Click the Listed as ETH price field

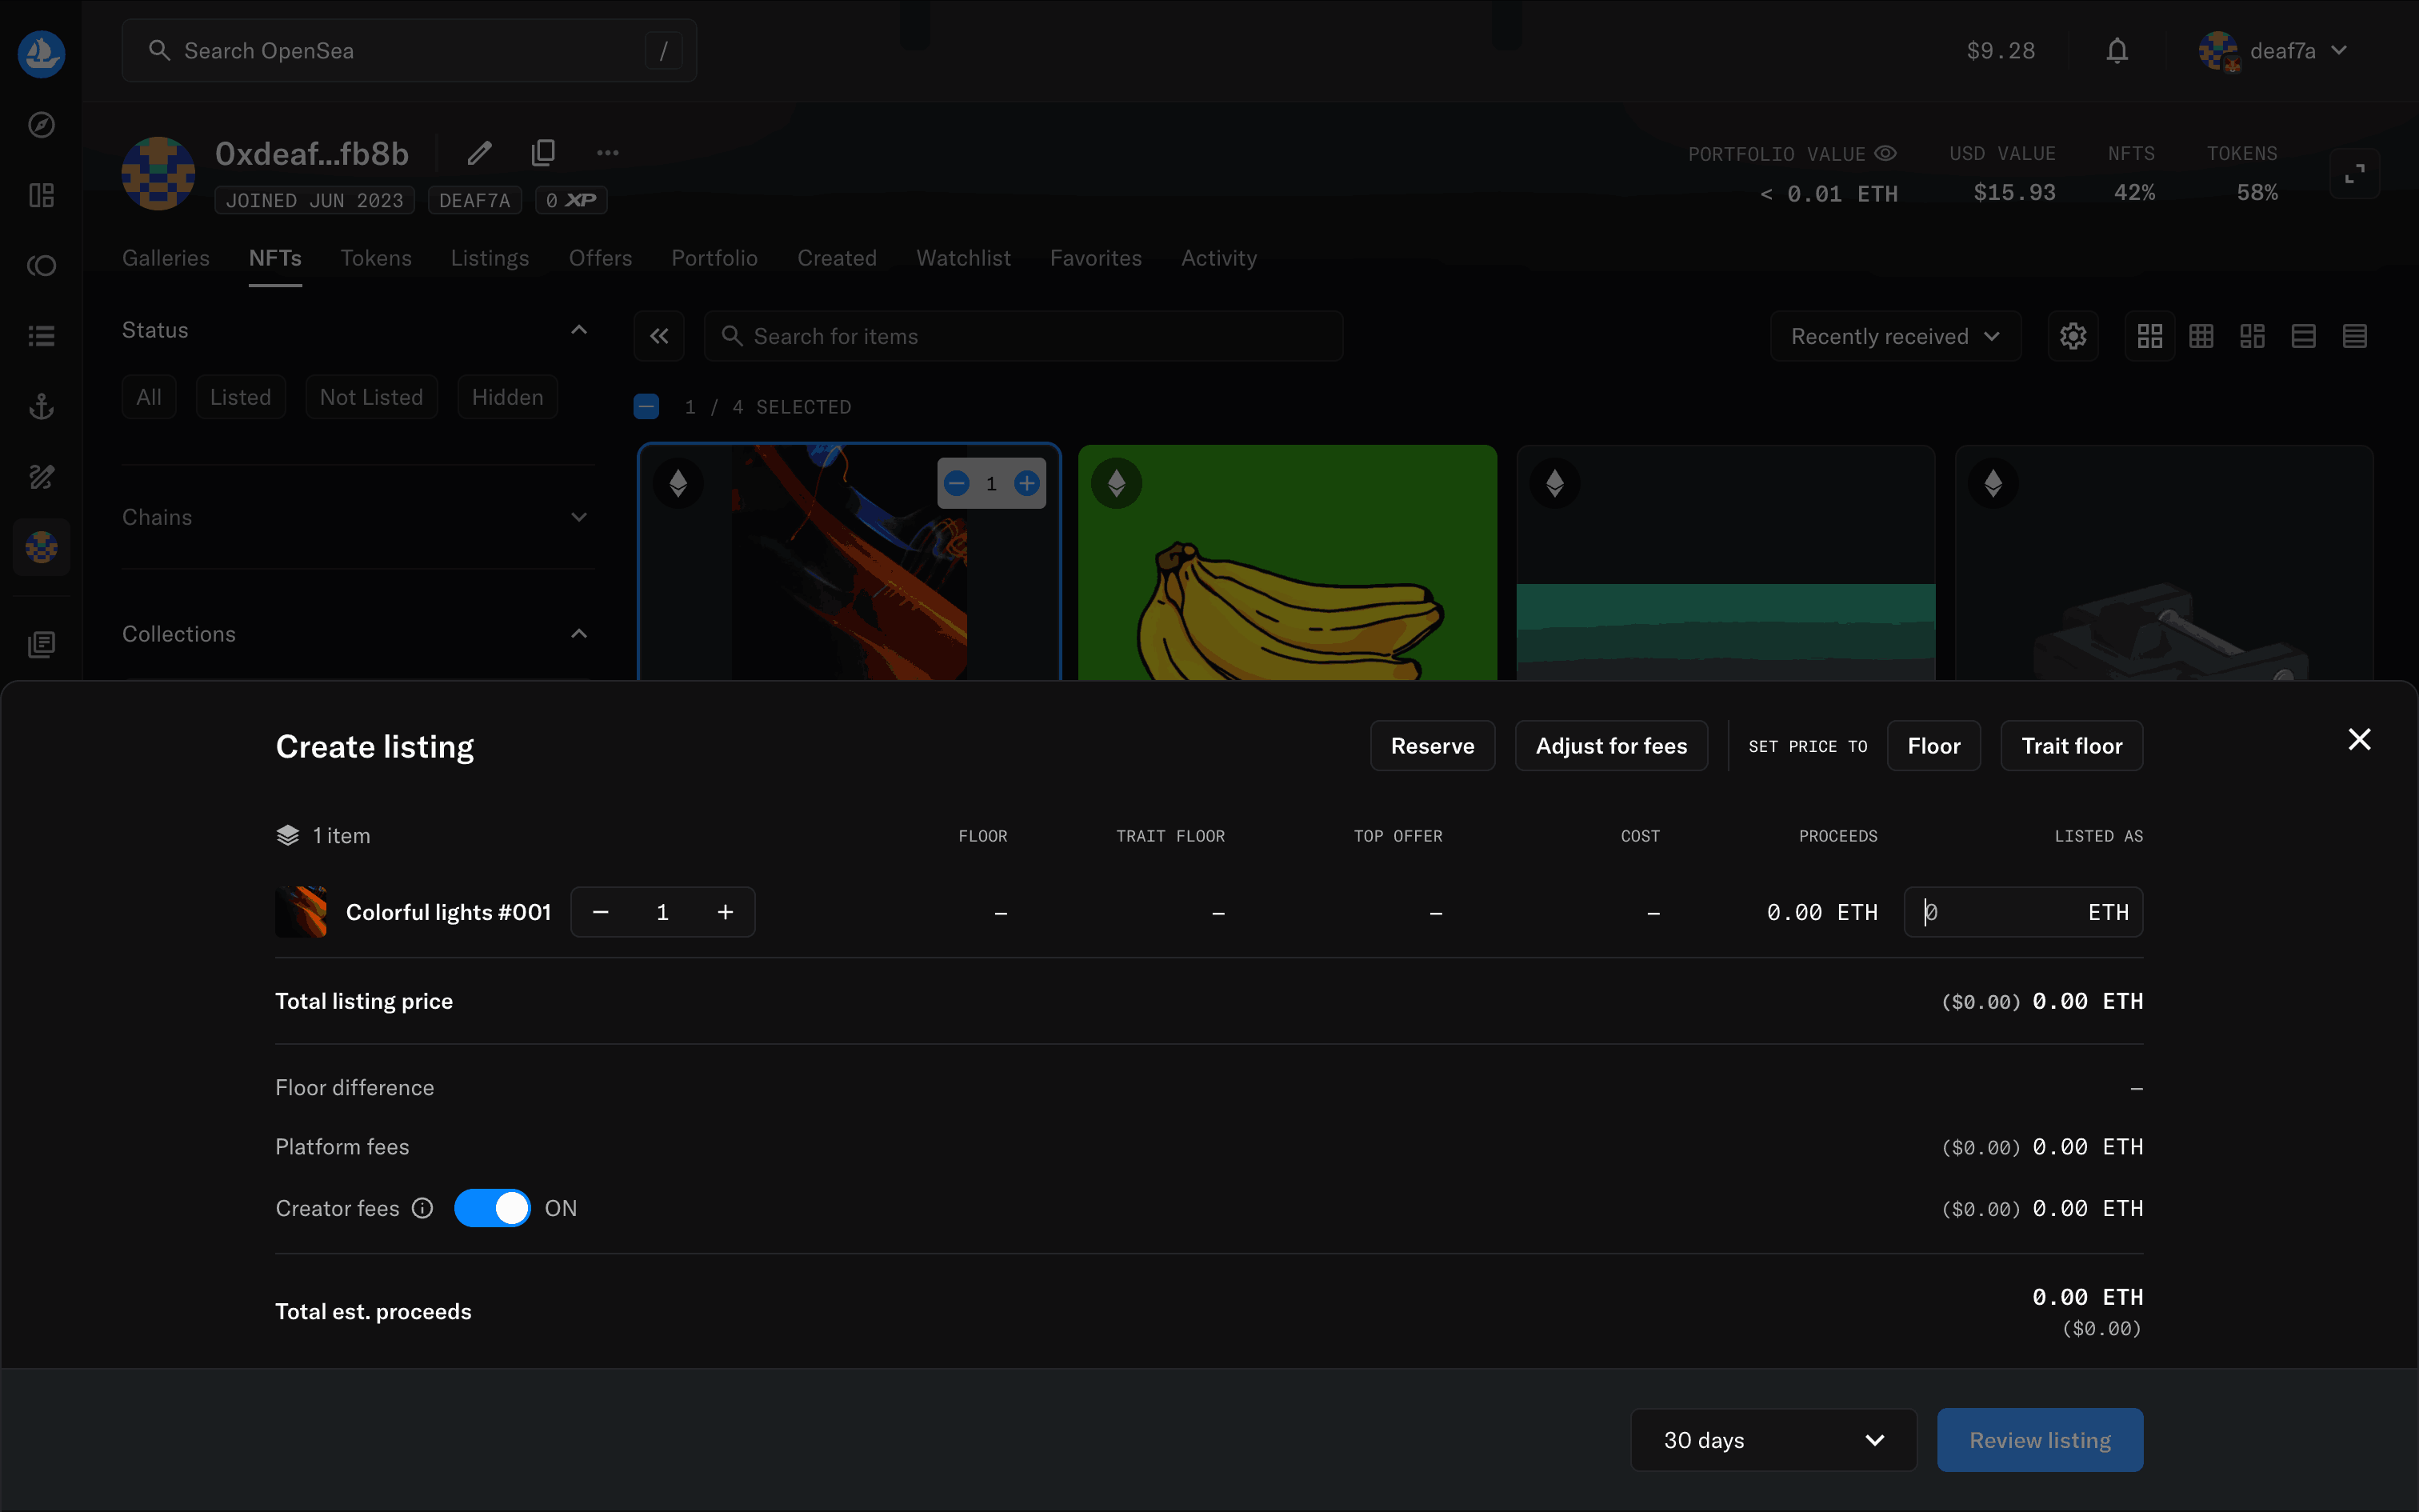pyautogui.click(x=1999, y=912)
